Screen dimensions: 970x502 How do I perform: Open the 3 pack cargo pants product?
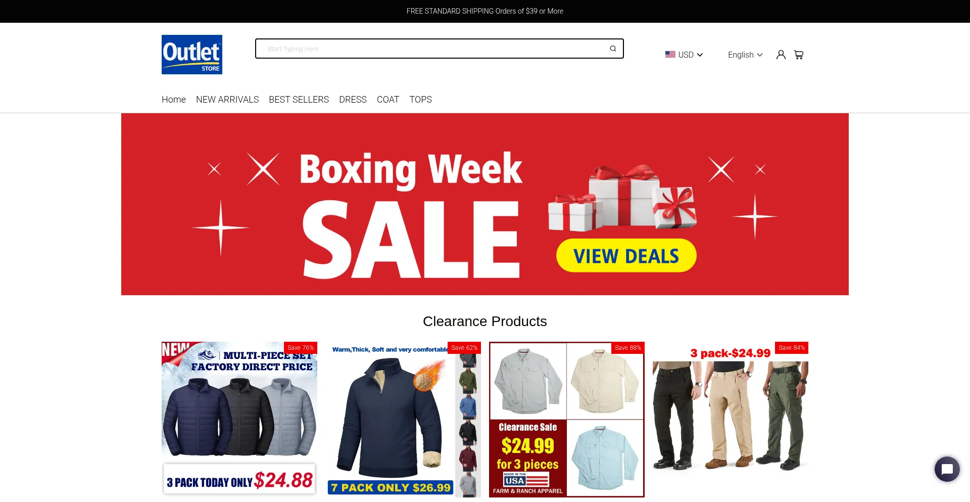click(x=731, y=420)
